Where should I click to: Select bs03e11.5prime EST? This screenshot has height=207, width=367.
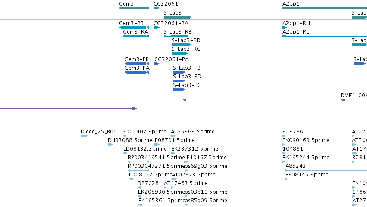(x=186, y=196)
